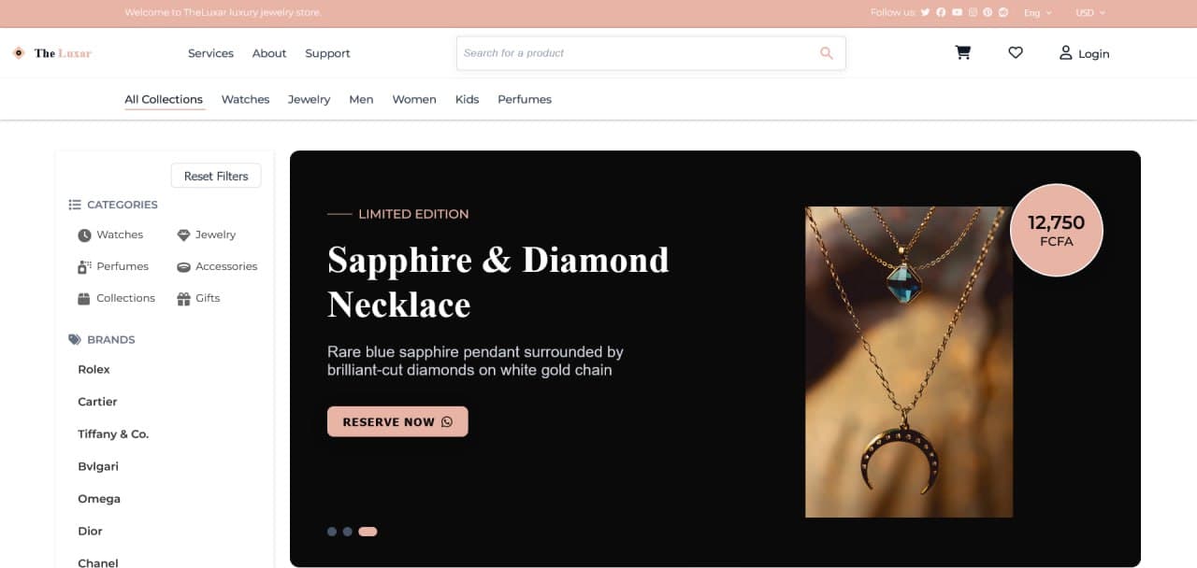This screenshot has width=1197, height=568.
Task: Expand the USD currency dropdown
Action: [1089, 13]
